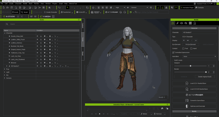The height and width of the screenshot is (117, 219).
Task: Open the head-profile tab in Modify panel
Action: pyautogui.click(x=195, y=23)
